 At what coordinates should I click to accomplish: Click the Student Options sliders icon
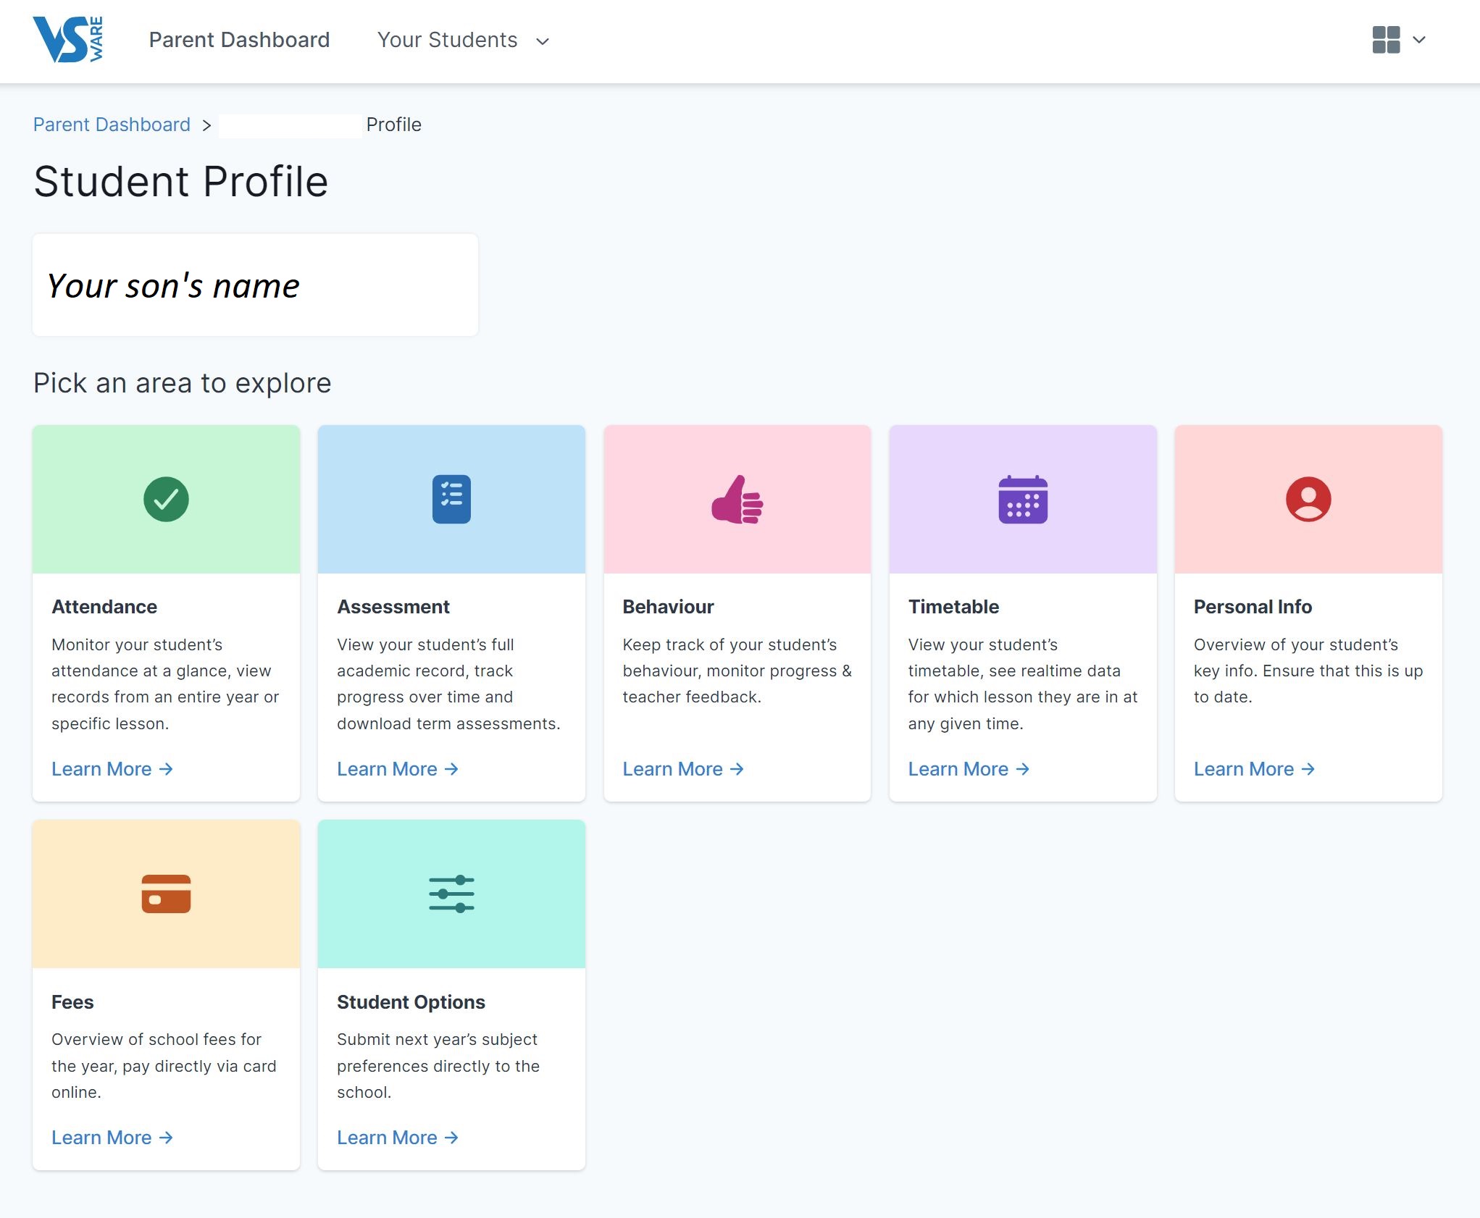(x=451, y=894)
